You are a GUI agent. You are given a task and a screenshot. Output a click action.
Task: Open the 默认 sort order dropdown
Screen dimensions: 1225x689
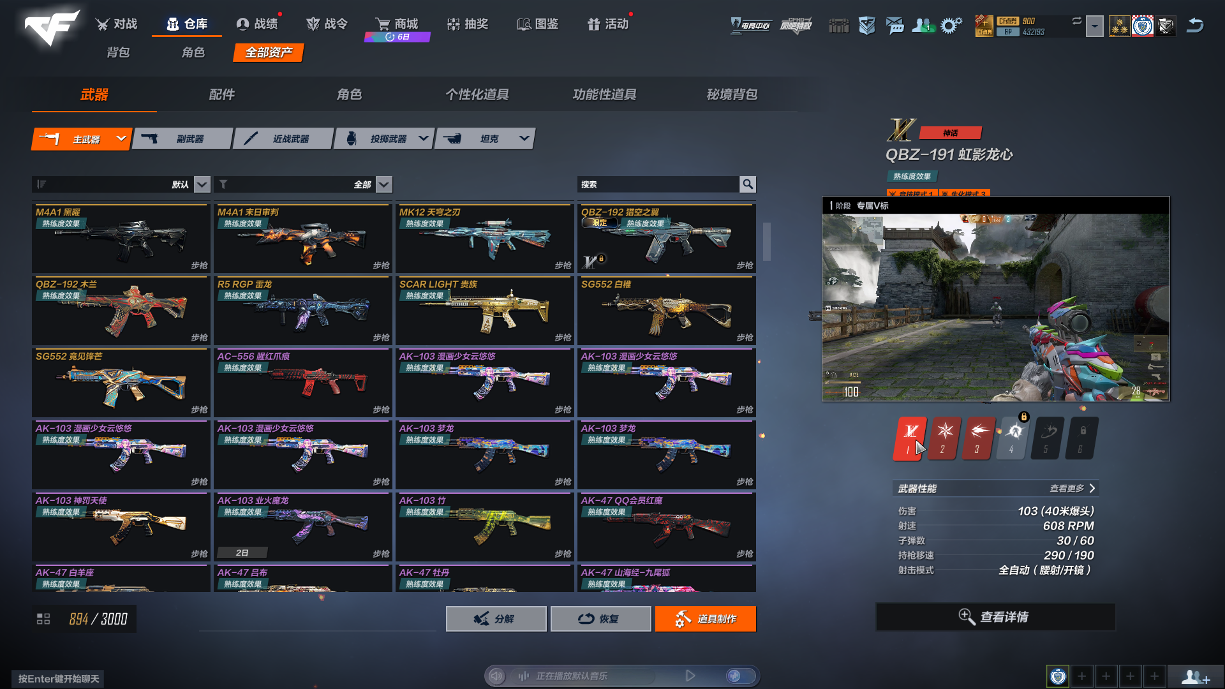202,184
